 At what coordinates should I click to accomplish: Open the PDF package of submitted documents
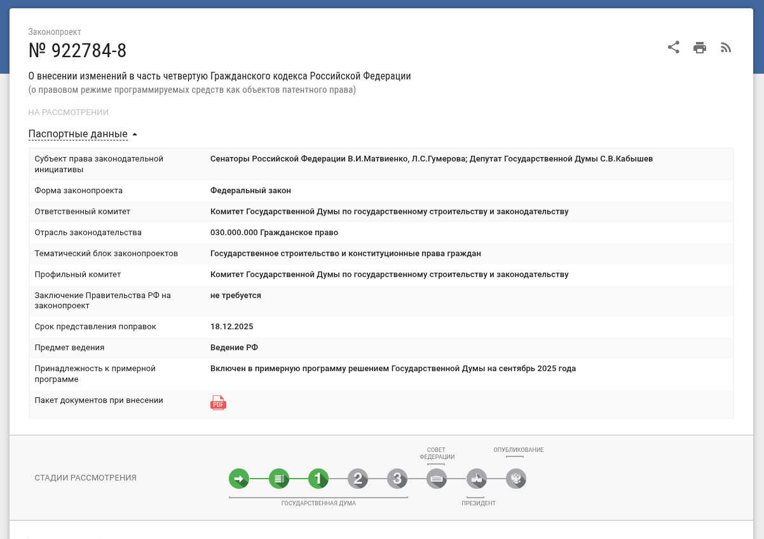point(218,402)
